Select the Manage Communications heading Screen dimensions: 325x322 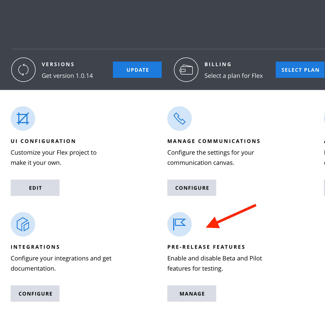[214, 141]
